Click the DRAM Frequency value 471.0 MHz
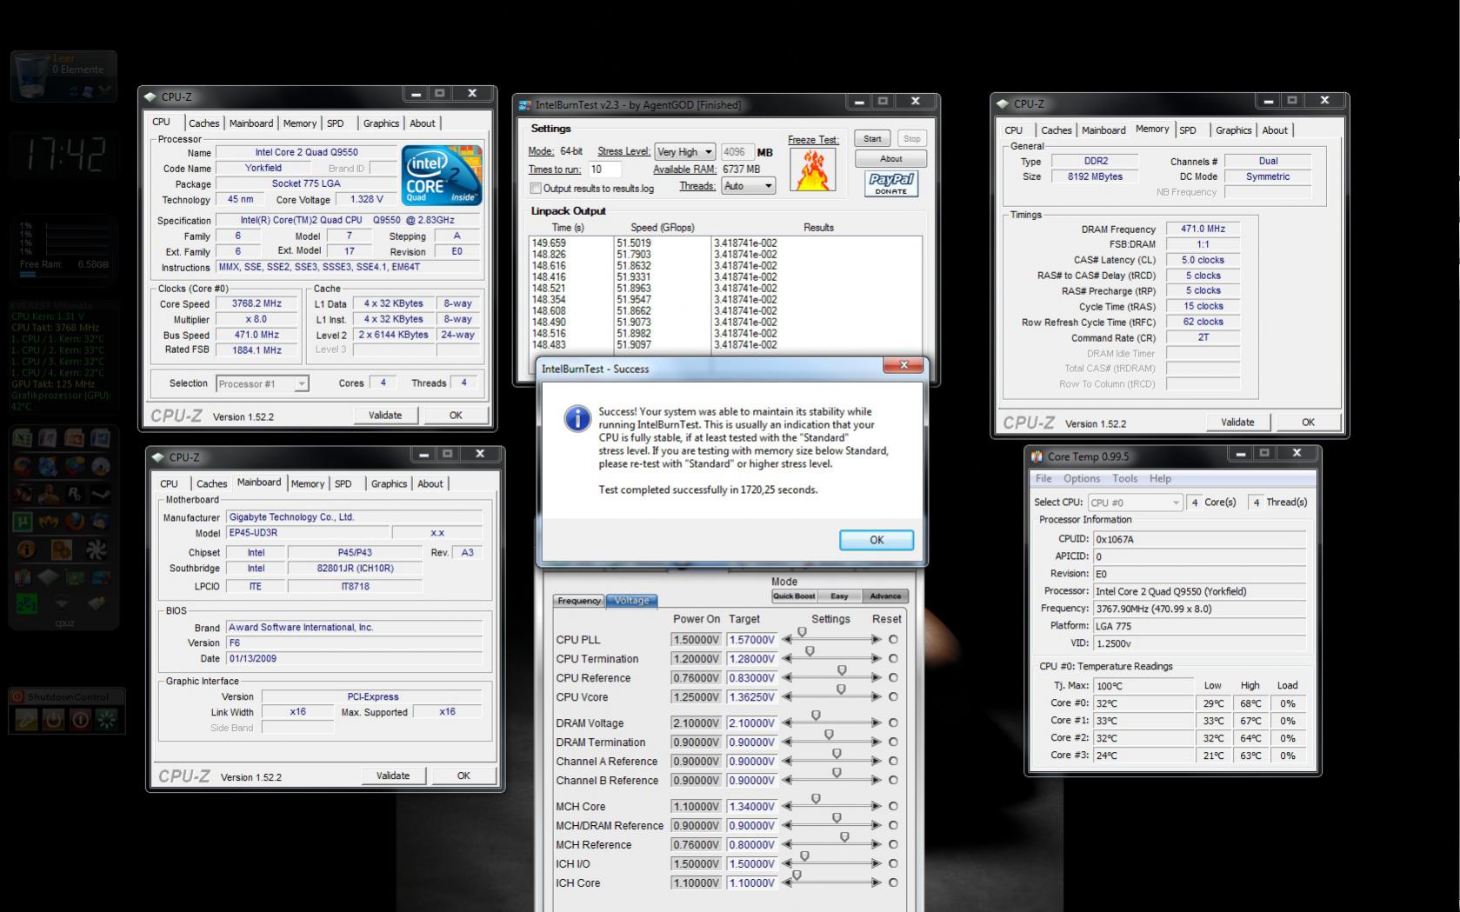 point(1203,229)
